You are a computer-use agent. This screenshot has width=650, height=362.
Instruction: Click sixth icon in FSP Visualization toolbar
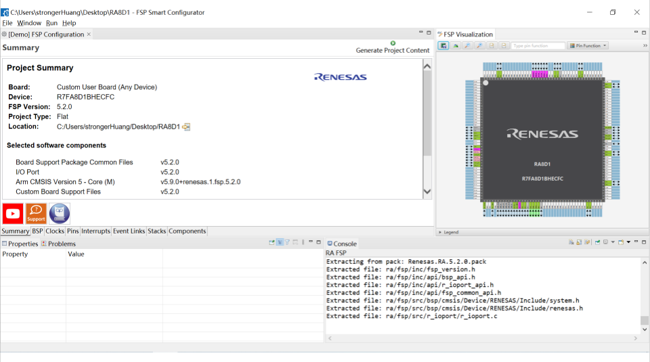(x=504, y=45)
